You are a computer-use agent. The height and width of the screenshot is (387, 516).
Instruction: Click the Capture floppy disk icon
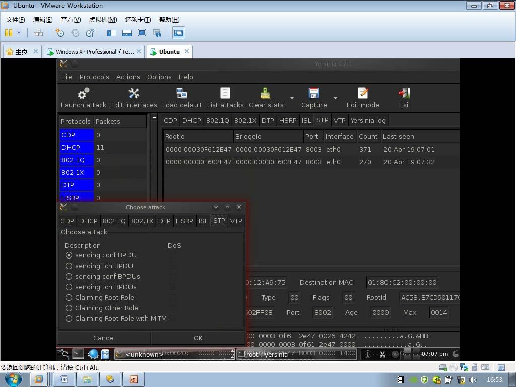pyautogui.click(x=314, y=93)
